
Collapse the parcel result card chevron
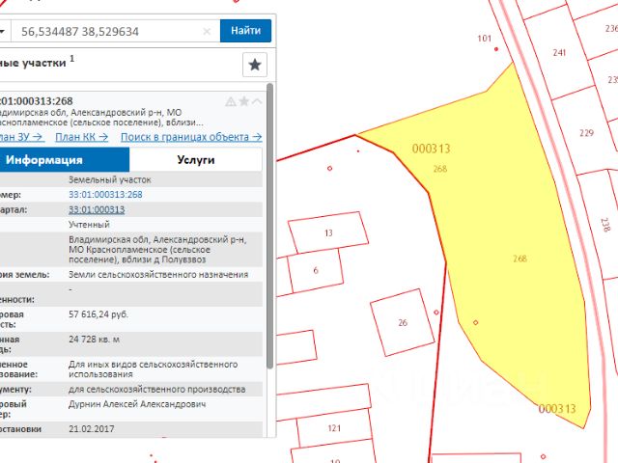point(258,101)
